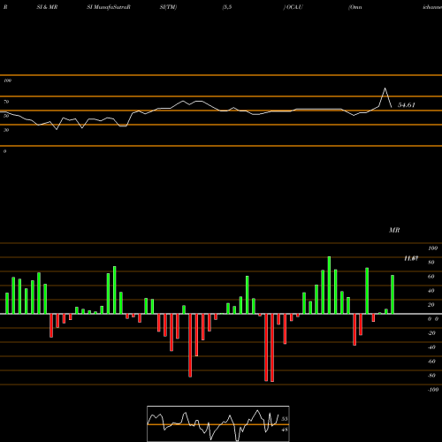Click the 'SI(TM)' header text
The width and height of the screenshot is (442, 442).
(x=168, y=7)
